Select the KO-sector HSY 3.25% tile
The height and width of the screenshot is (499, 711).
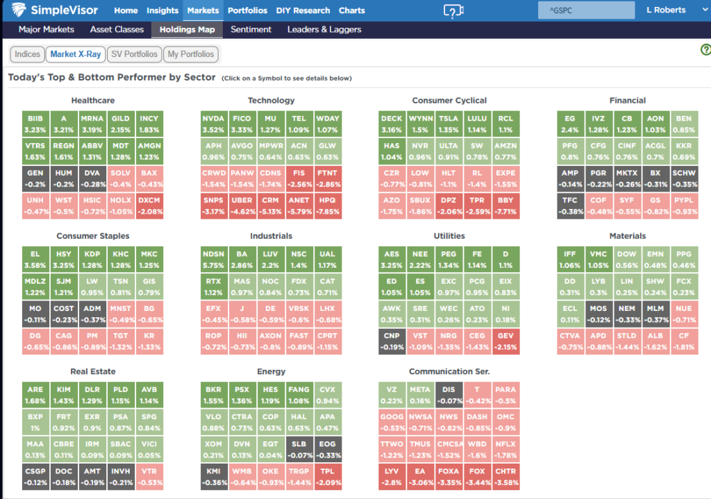coord(63,260)
